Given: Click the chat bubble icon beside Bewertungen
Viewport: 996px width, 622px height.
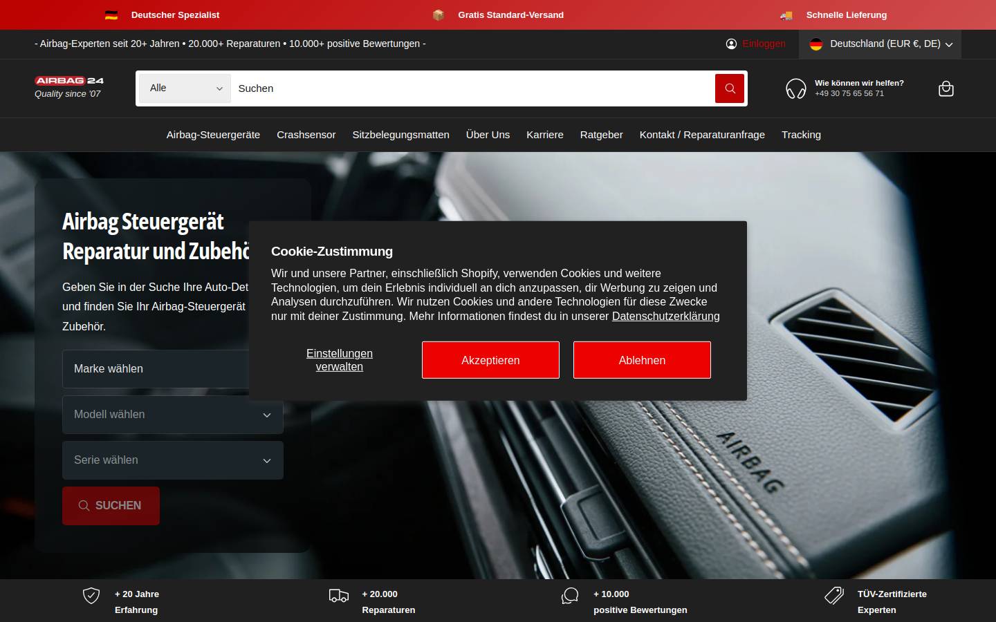Looking at the screenshot, I should click(570, 595).
